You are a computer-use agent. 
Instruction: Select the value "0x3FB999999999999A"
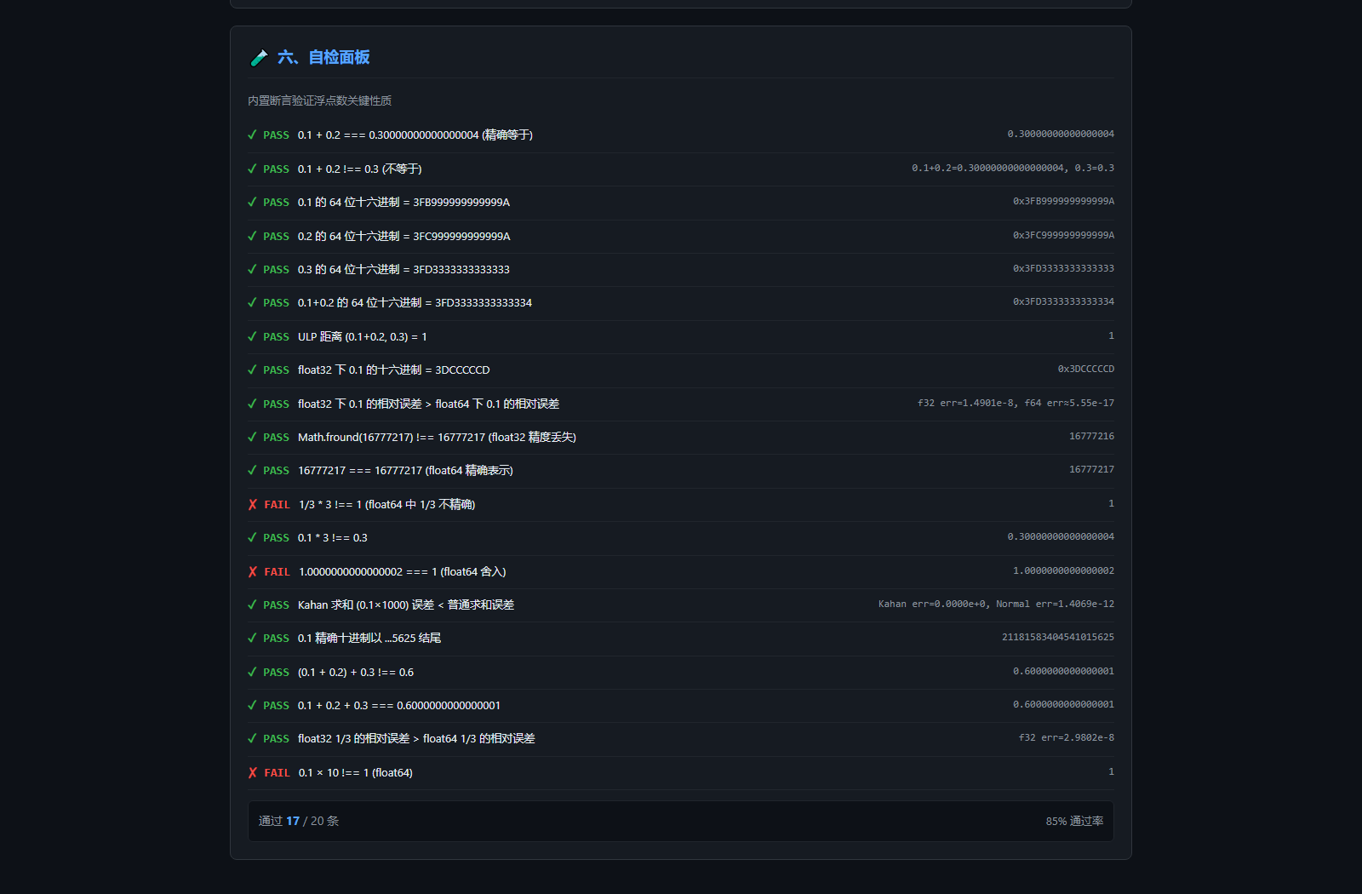coord(1063,202)
